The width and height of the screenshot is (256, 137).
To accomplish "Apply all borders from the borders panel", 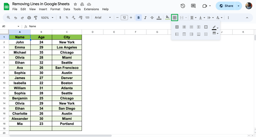I will (x=177, y=27).
